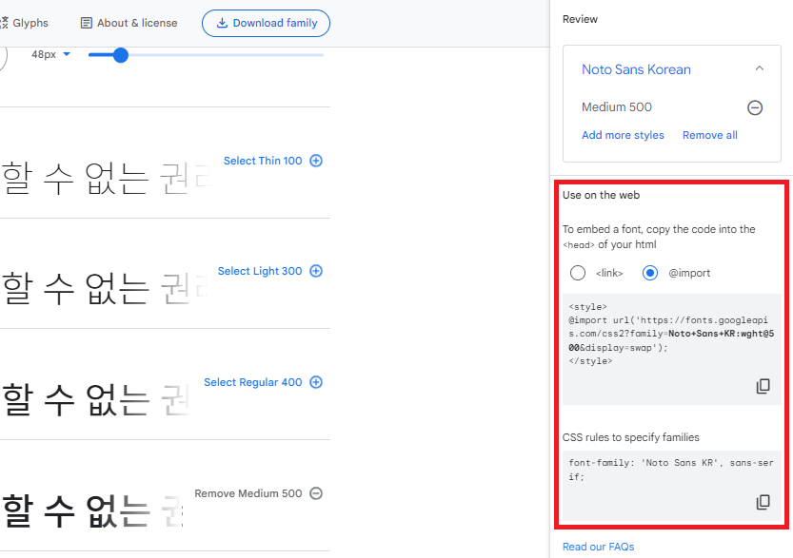
Task: Open the Noto Sans Korean family link
Action: pyautogui.click(x=636, y=69)
